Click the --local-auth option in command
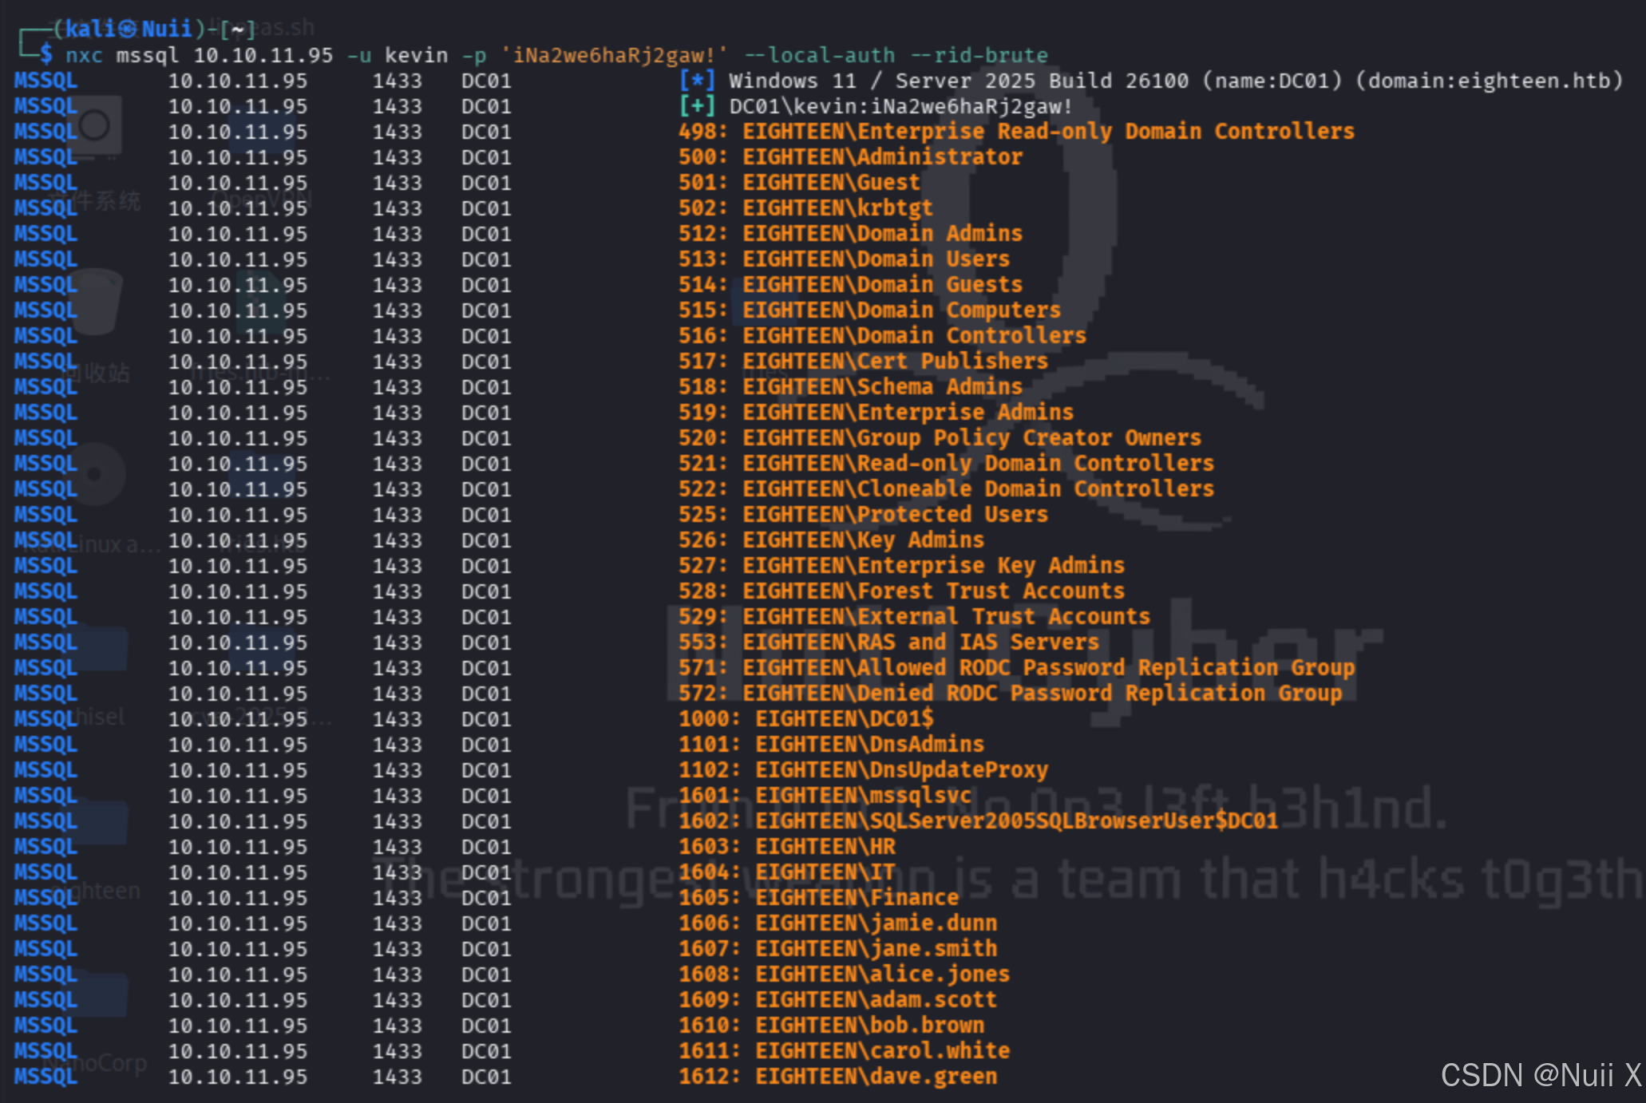 click(819, 55)
